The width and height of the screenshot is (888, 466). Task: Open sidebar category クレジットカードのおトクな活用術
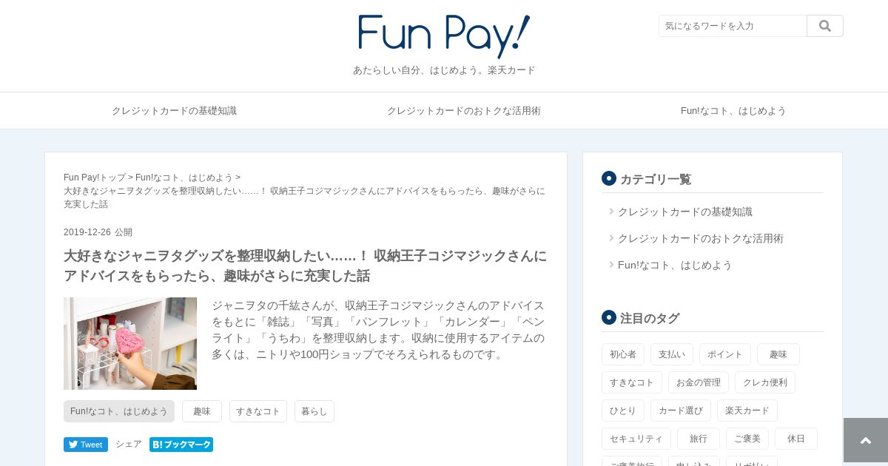pyautogui.click(x=701, y=238)
